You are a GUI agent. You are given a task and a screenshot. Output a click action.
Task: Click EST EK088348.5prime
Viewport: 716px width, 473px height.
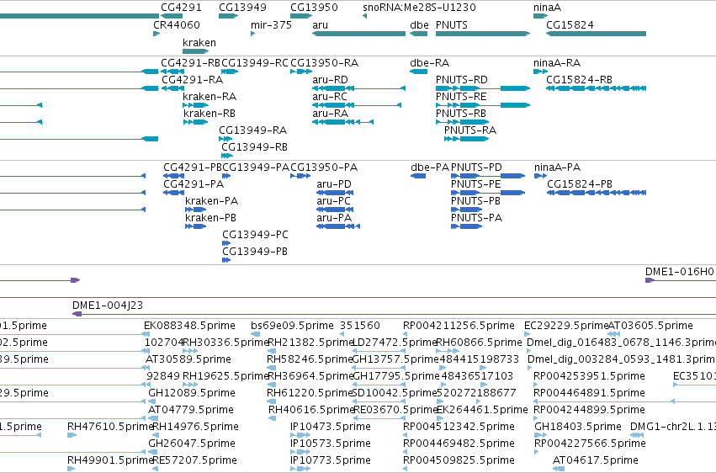189,326
